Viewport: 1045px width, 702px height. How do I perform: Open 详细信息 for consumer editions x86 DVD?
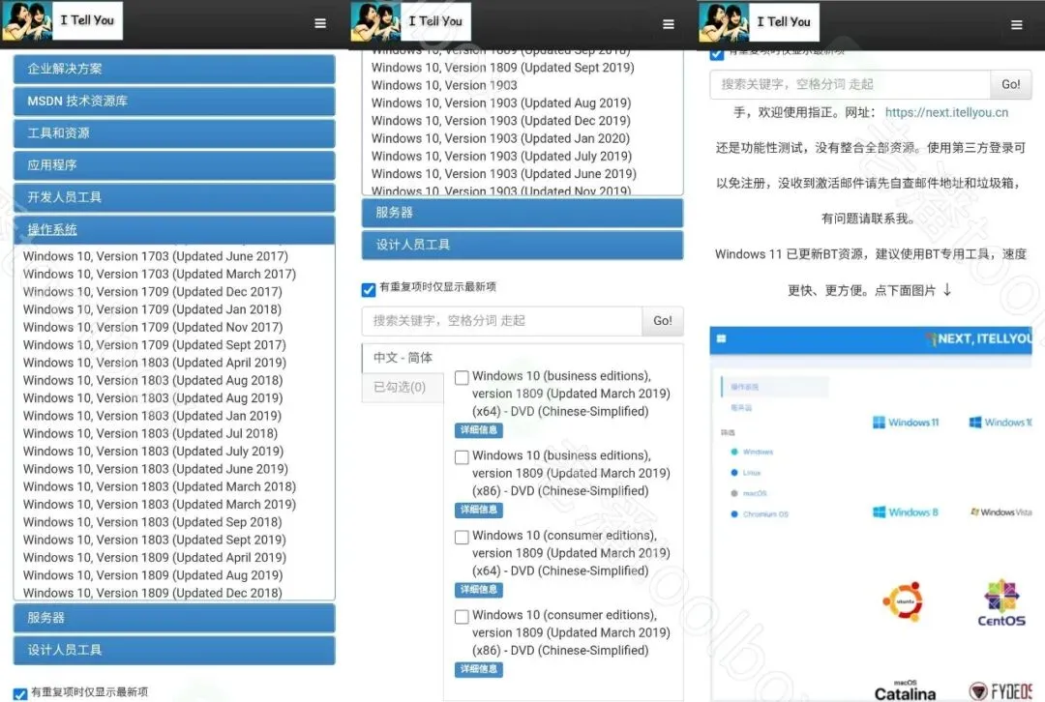tap(479, 669)
